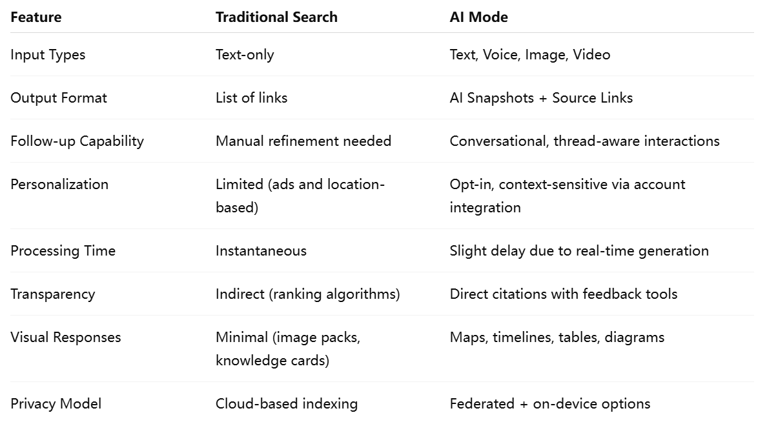Click the "AI Mode" column header
Image resolution: width=767 pixels, height=424 pixels.
click(x=478, y=17)
